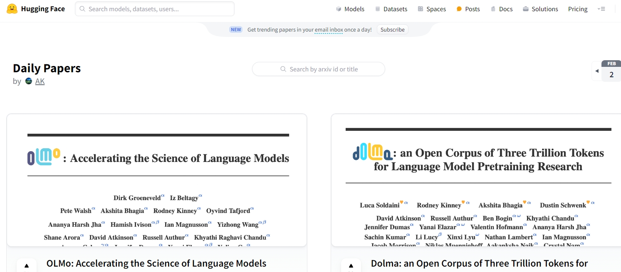Expand the Solutions menu
This screenshot has width=621, height=272.
(x=540, y=9)
